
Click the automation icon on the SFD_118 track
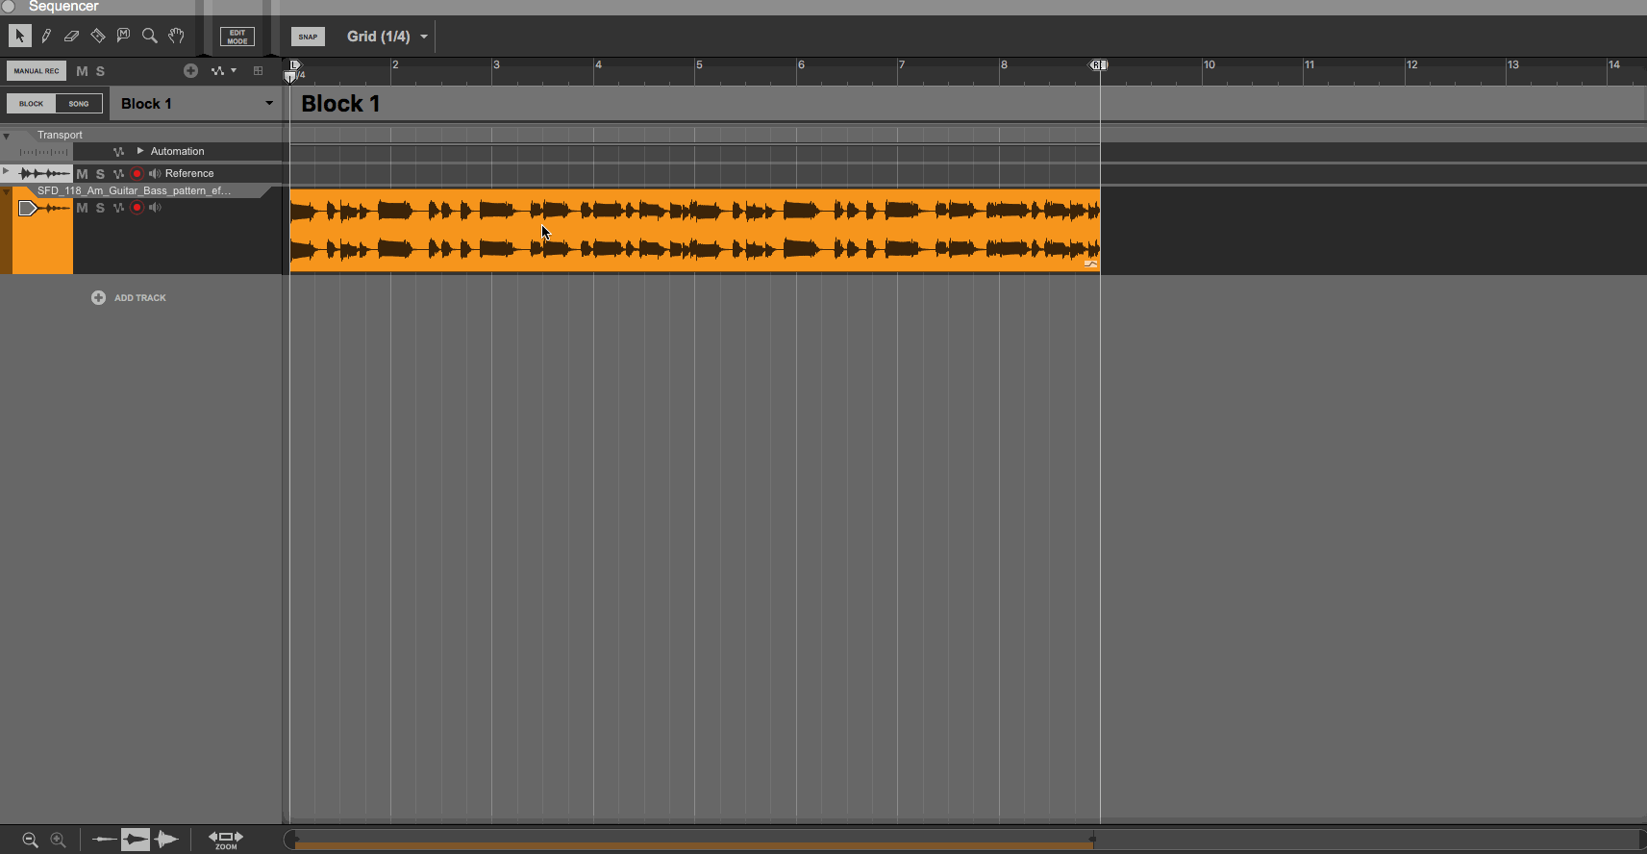118,208
